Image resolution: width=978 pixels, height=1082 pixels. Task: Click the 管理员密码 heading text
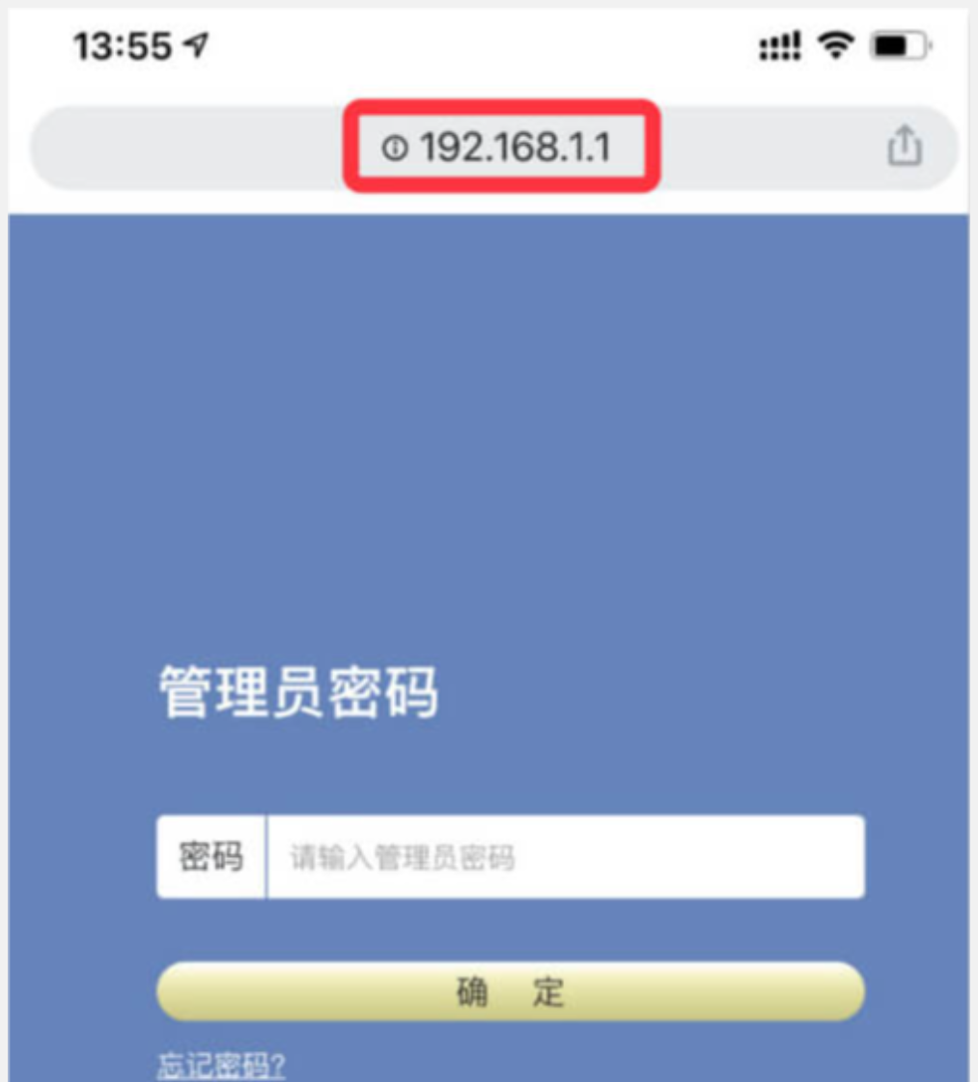coord(299,692)
